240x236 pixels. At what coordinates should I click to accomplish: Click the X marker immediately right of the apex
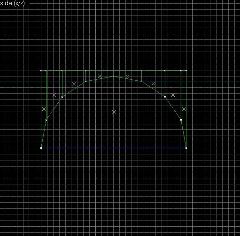[127, 76]
